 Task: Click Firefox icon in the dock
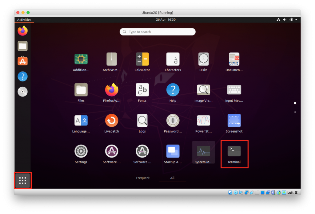click(x=22, y=31)
